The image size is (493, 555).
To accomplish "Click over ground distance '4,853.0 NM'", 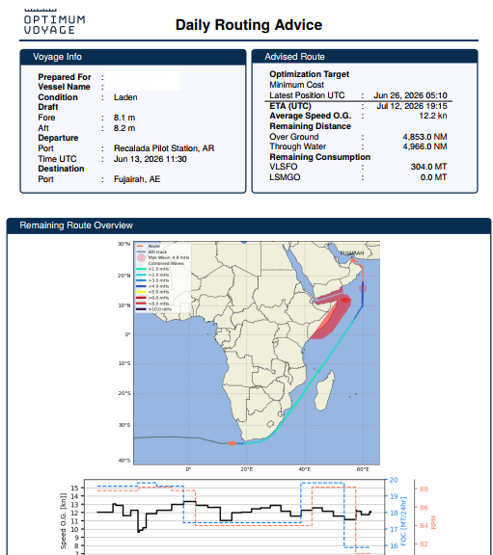I will coord(425,137).
